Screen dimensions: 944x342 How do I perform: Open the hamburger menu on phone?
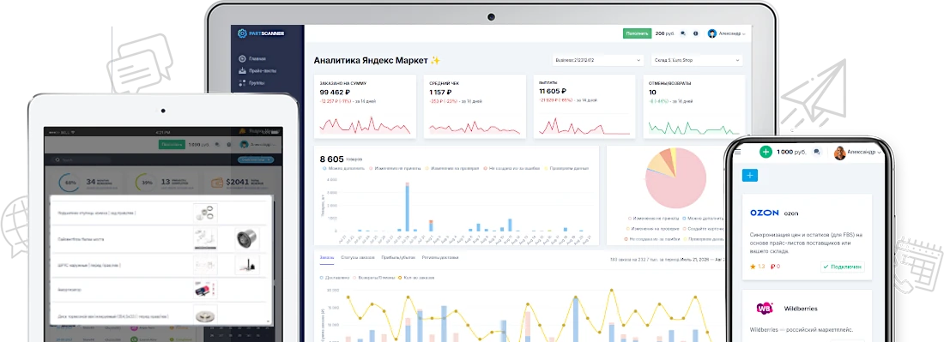click(737, 153)
